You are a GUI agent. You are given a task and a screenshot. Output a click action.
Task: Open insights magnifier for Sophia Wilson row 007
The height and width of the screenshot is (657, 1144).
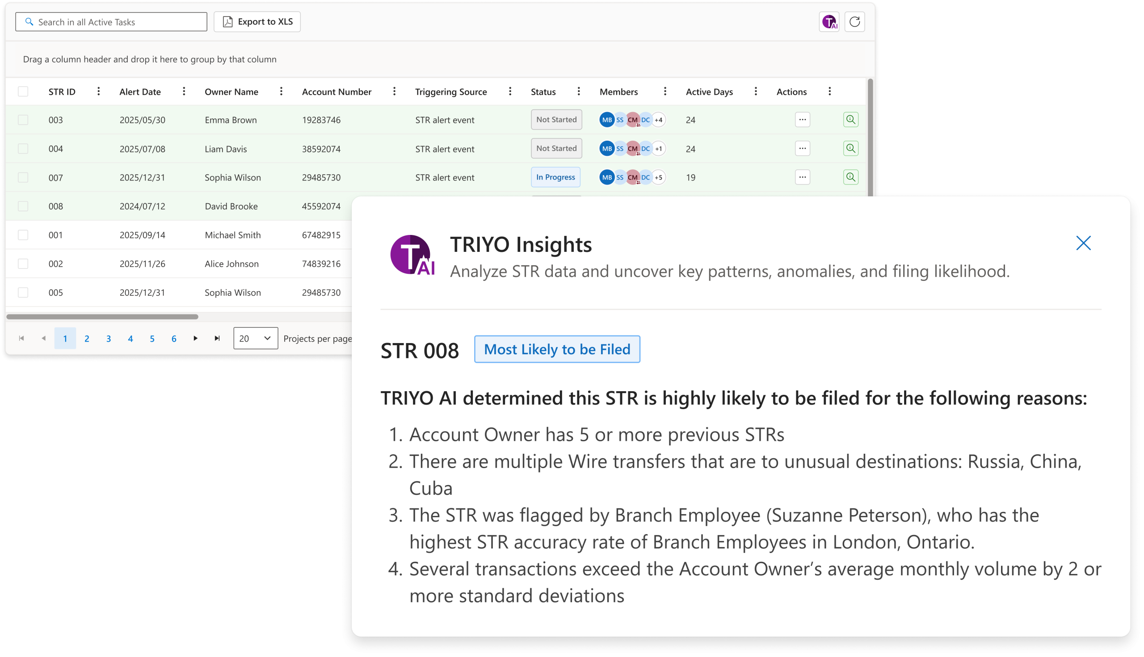pos(850,177)
